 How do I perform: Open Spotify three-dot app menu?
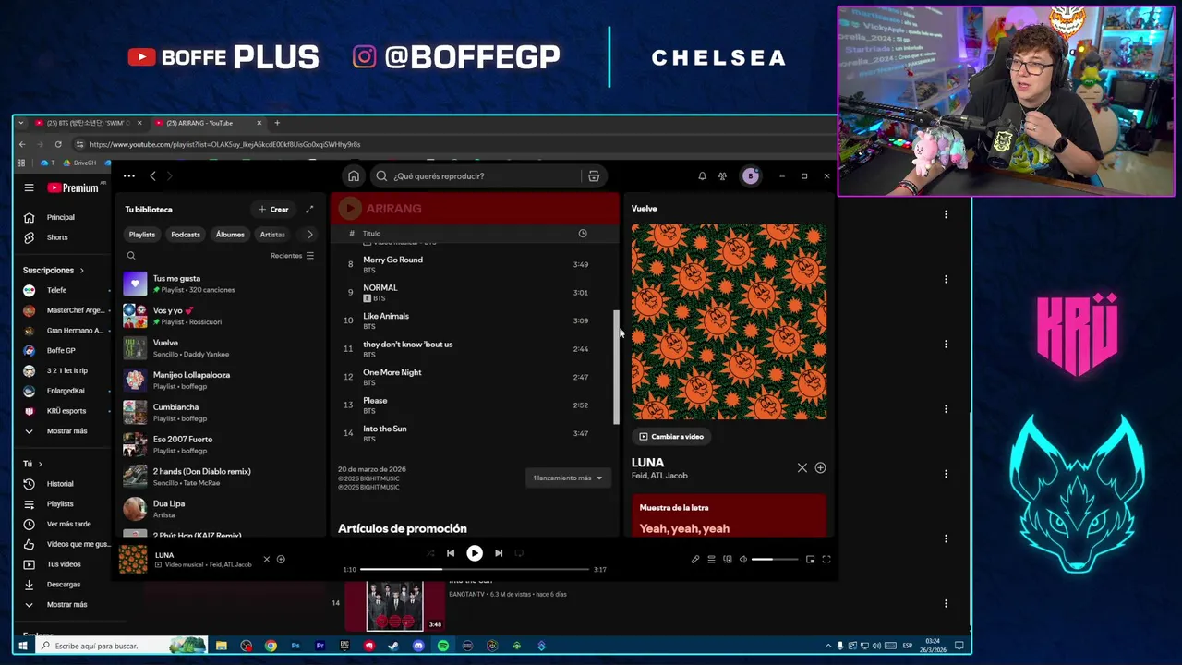point(129,176)
